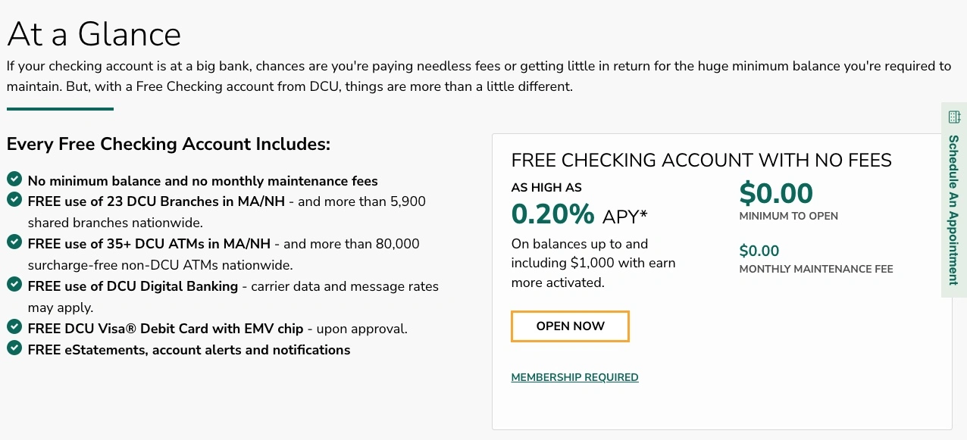The image size is (967, 440).
Task: Click the balances up to $1,000 note
Action: 593,264
